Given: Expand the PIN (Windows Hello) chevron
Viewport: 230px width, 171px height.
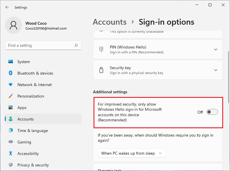Looking at the screenshot, I should 216,49.
